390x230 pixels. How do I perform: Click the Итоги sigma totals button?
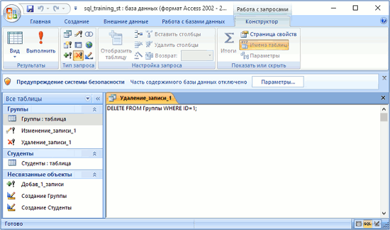pos(229,43)
